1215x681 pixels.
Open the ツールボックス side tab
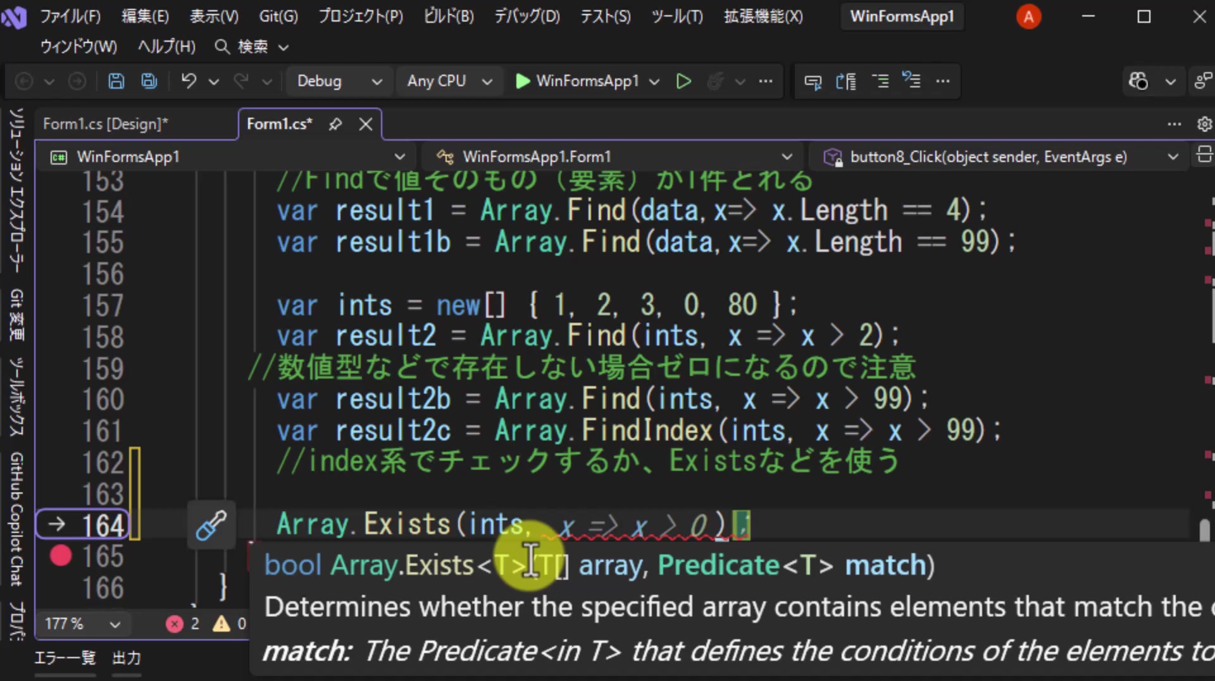(17, 397)
